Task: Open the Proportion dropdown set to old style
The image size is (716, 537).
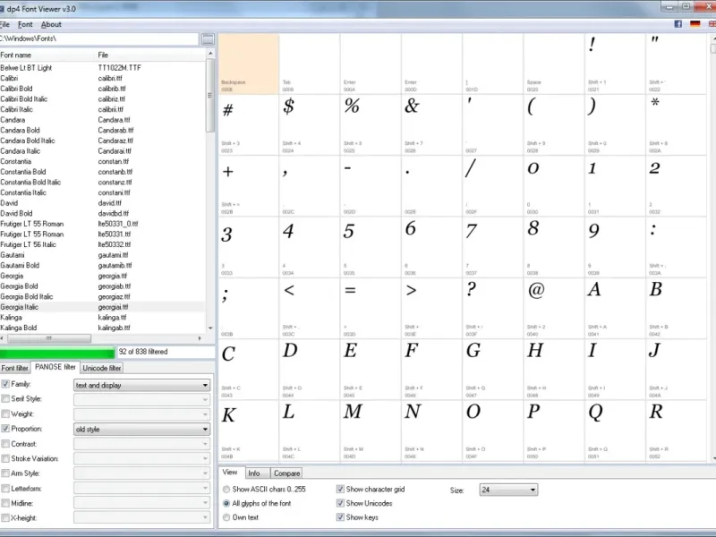Action: click(x=141, y=430)
